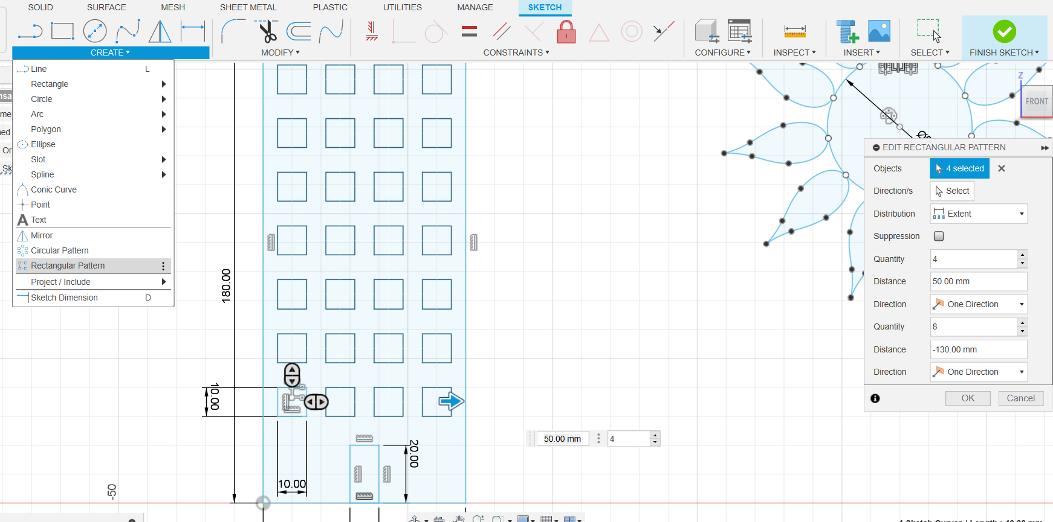Select the Offset tool icon
Viewport: 1053px width, 522px height.
click(x=299, y=31)
